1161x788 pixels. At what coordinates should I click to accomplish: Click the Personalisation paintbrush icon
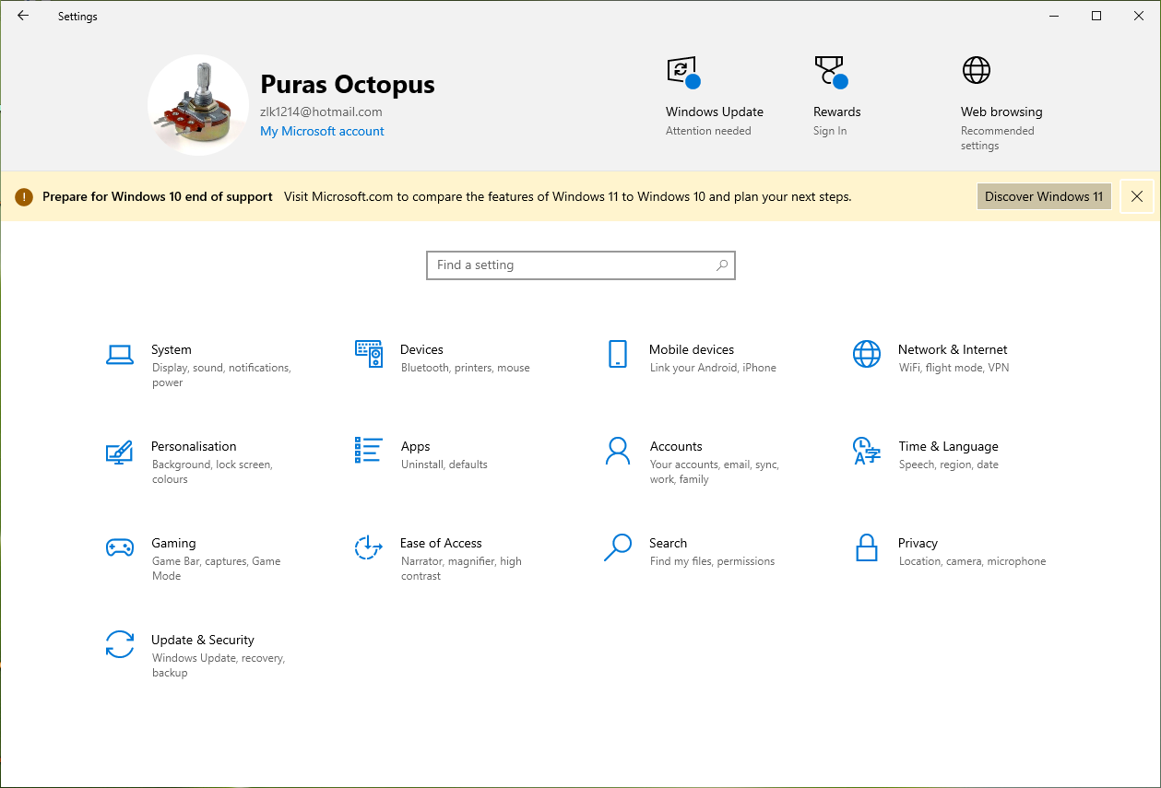click(x=120, y=451)
